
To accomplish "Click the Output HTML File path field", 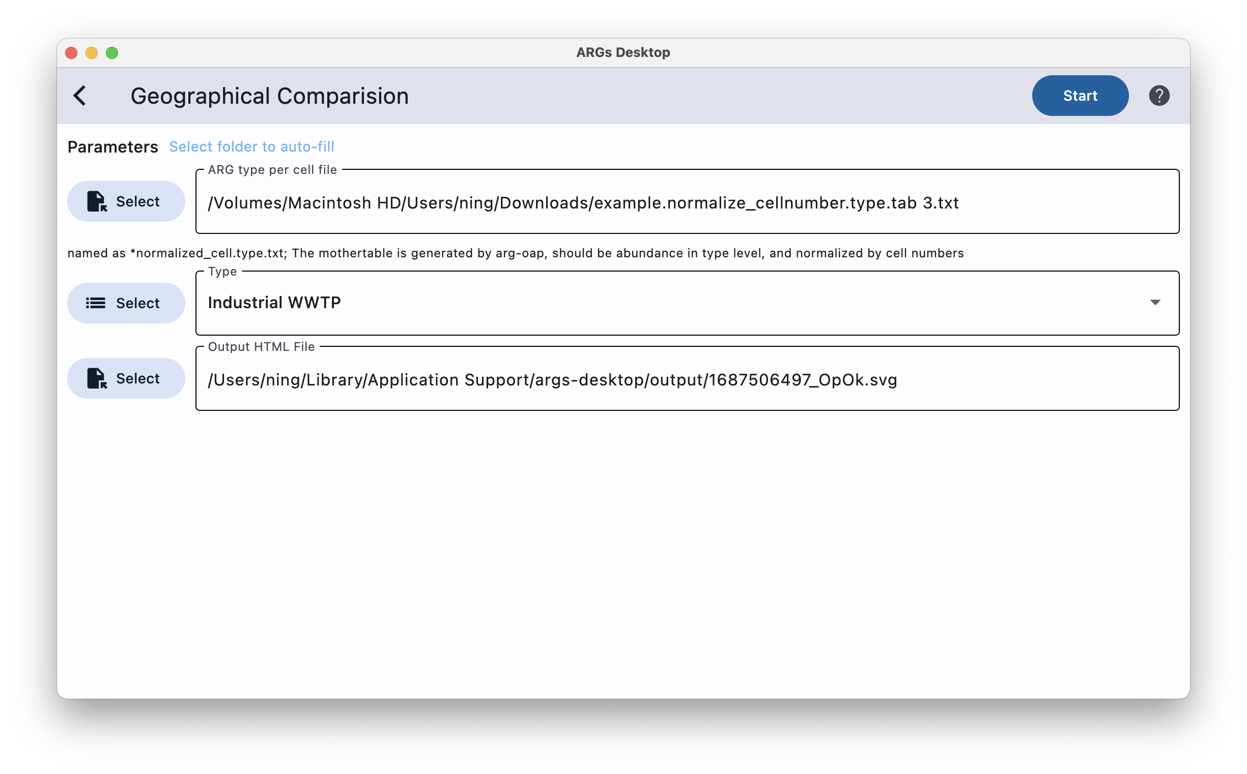I will [x=687, y=379].
